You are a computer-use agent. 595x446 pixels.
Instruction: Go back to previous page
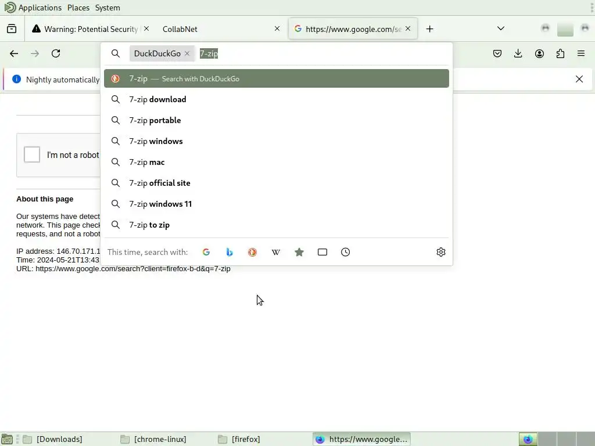14,53
